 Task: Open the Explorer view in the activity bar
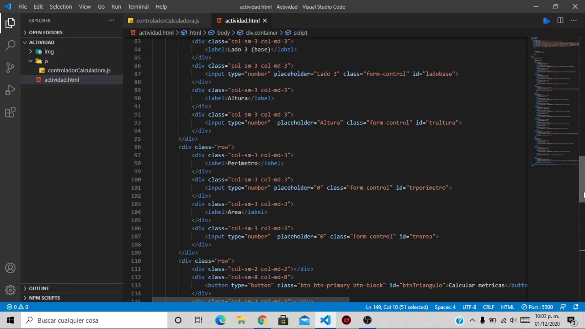pos(10,23)
